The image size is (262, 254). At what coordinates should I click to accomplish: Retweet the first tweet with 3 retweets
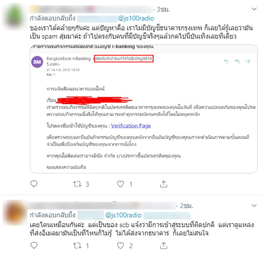78,184
